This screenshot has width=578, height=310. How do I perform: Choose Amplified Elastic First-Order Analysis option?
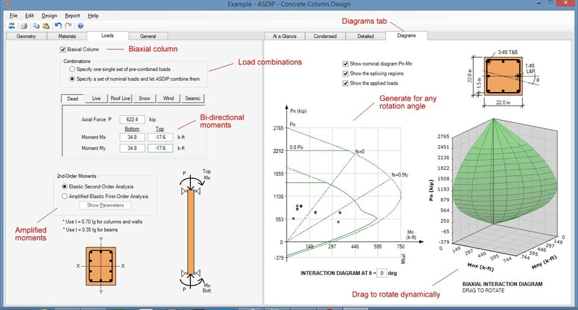click(x=64, y=196)
